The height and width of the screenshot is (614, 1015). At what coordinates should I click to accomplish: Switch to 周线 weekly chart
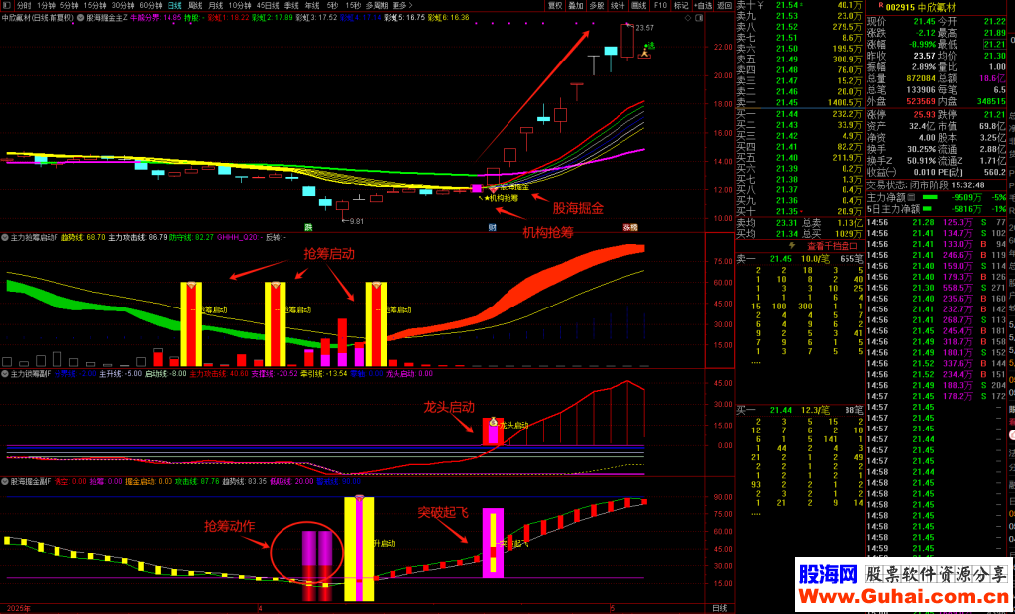coord(195,5)
